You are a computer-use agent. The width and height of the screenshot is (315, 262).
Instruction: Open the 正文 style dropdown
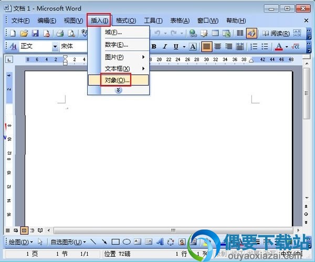(x=55, y=47)
